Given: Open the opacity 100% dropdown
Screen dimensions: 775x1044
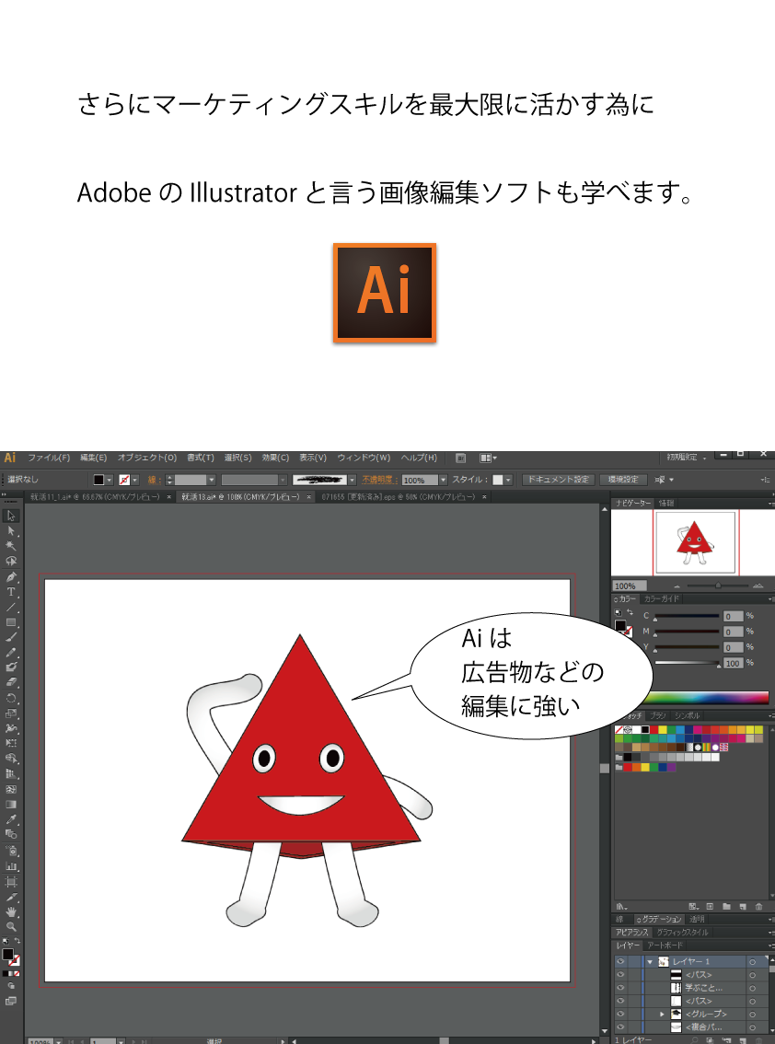Looking at the screenshot, I should [443, 480].
